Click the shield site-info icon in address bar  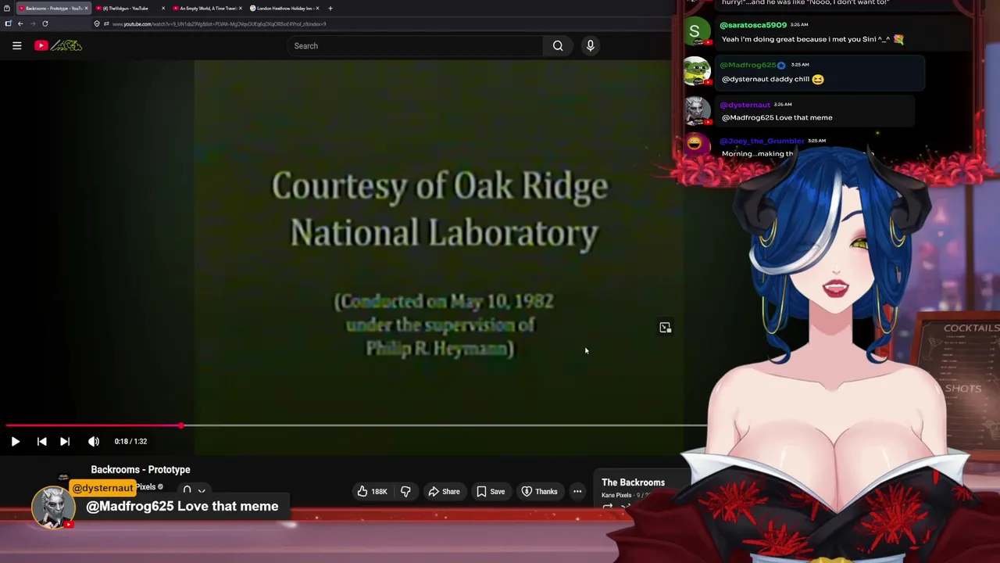pyautogui.click(x=96, y=23)
